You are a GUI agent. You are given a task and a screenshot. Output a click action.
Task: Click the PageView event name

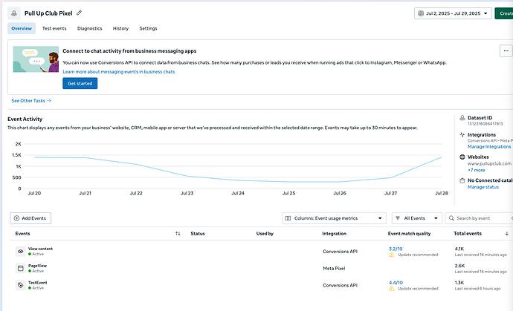pos(38,266)
